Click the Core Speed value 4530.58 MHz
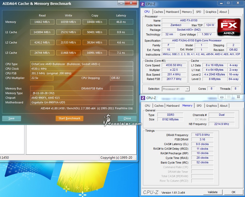This screenshot has width=245, height=197. coord(174,65)
